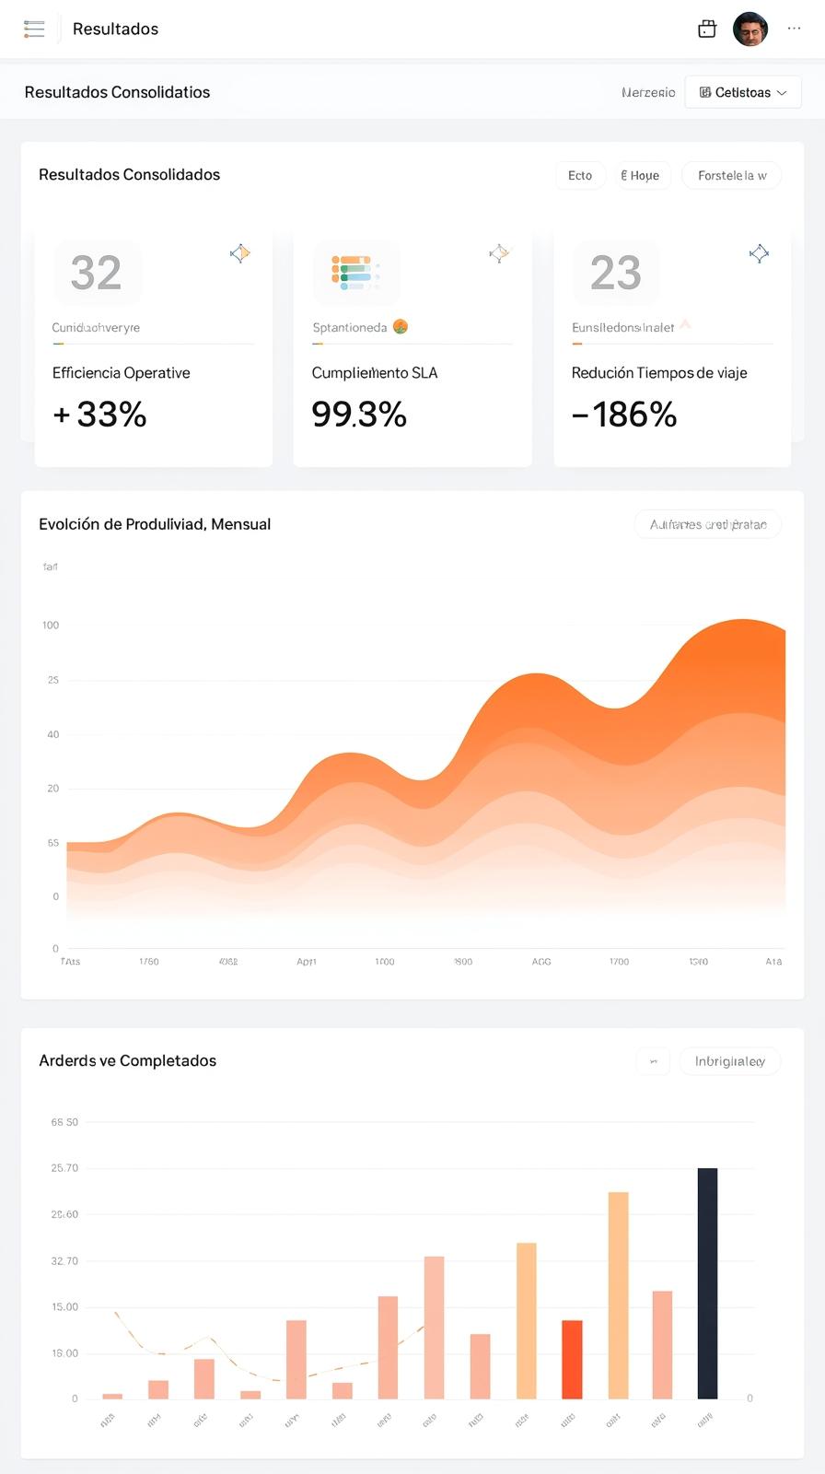This screenshot has height=1474, width=825.
Task: Open the Cetistoas date range dropdown
Action: (x=742, y=91)
